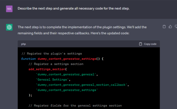
Task: Click the user prompt "Describe the next step"
Action: point(74,8)
